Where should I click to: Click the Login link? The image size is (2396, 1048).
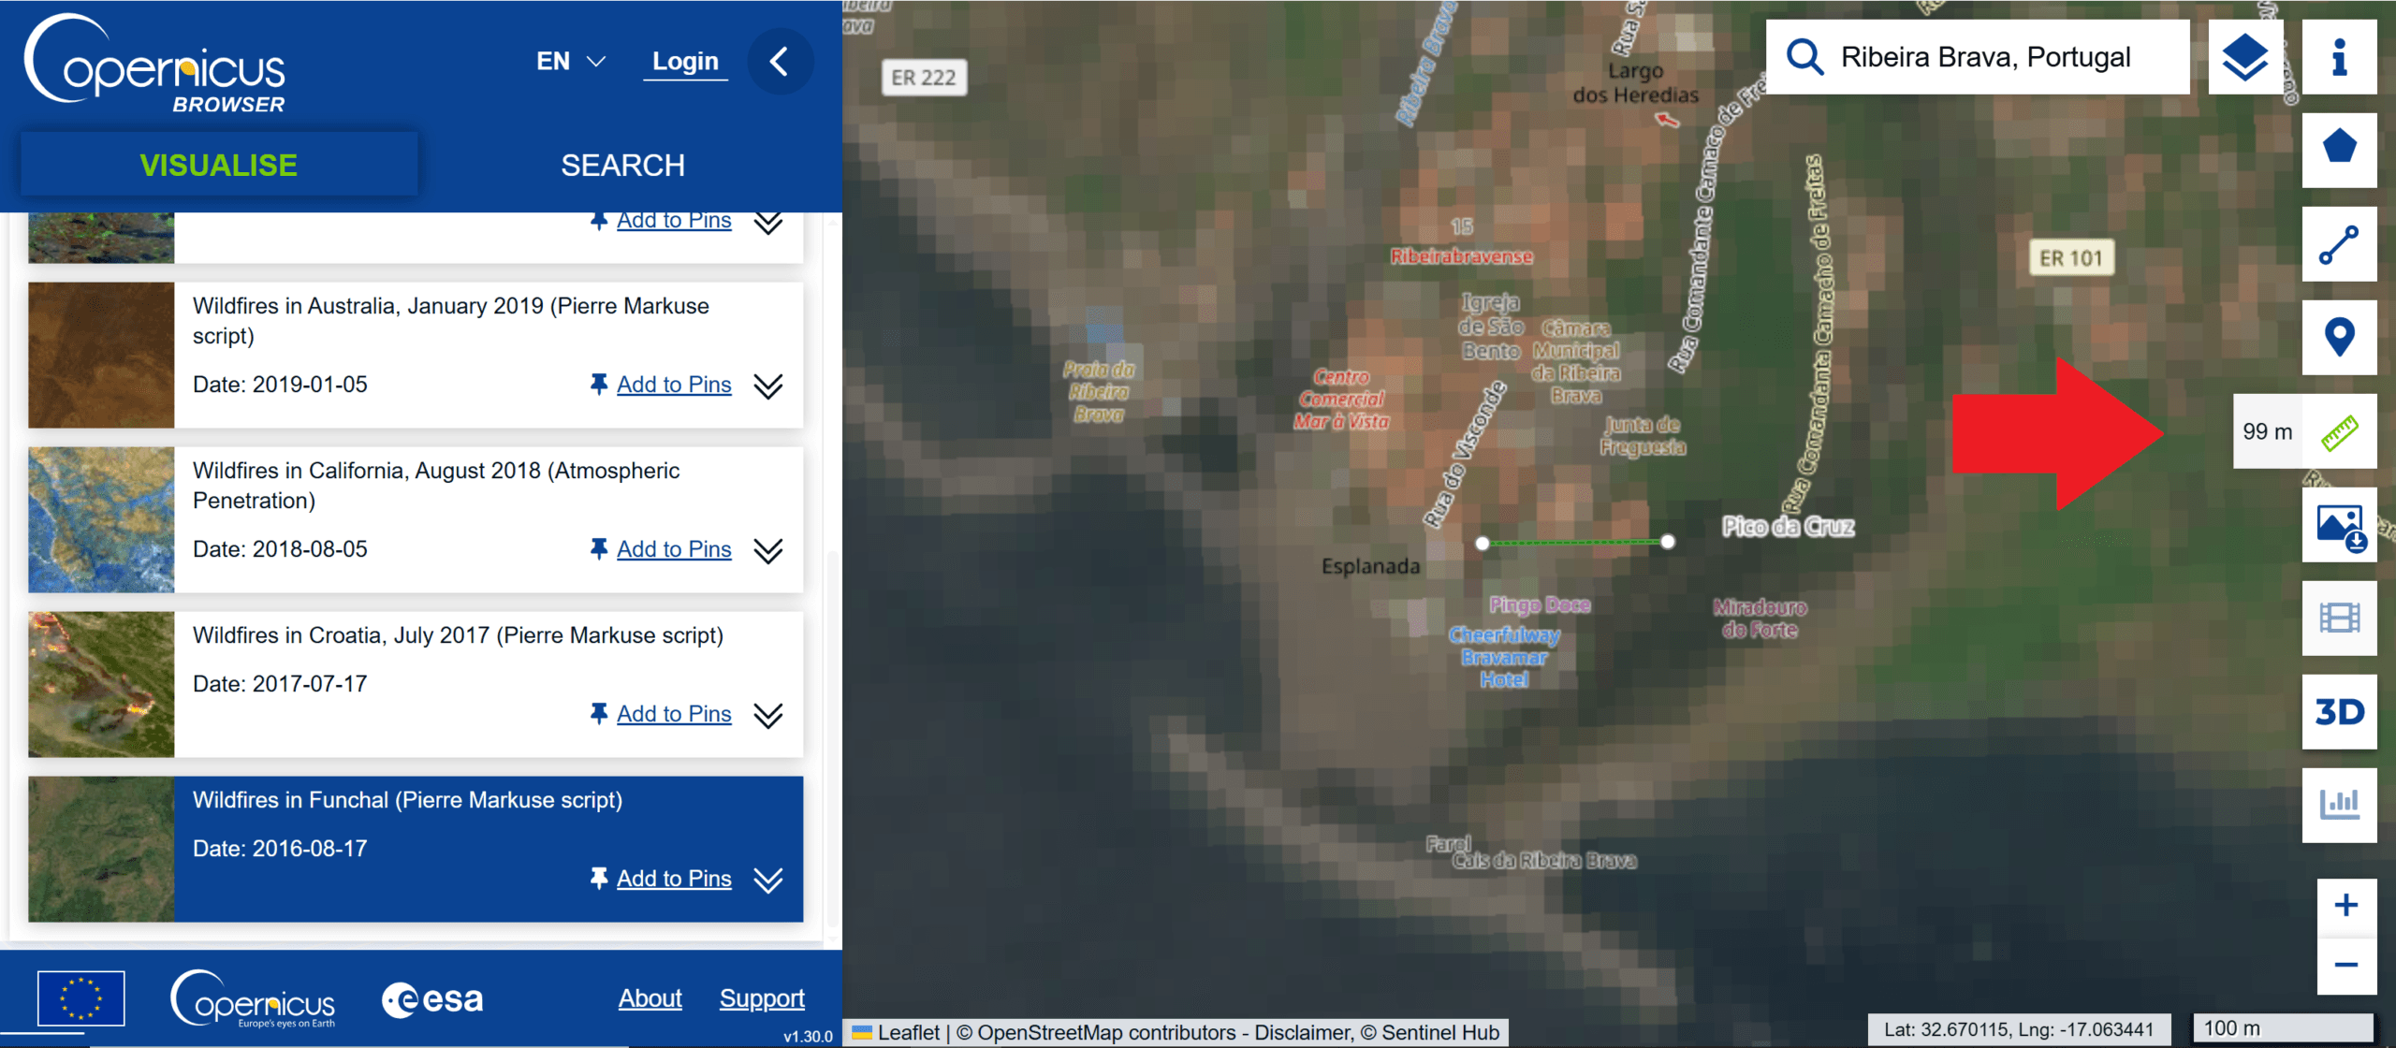coord(685,62)
